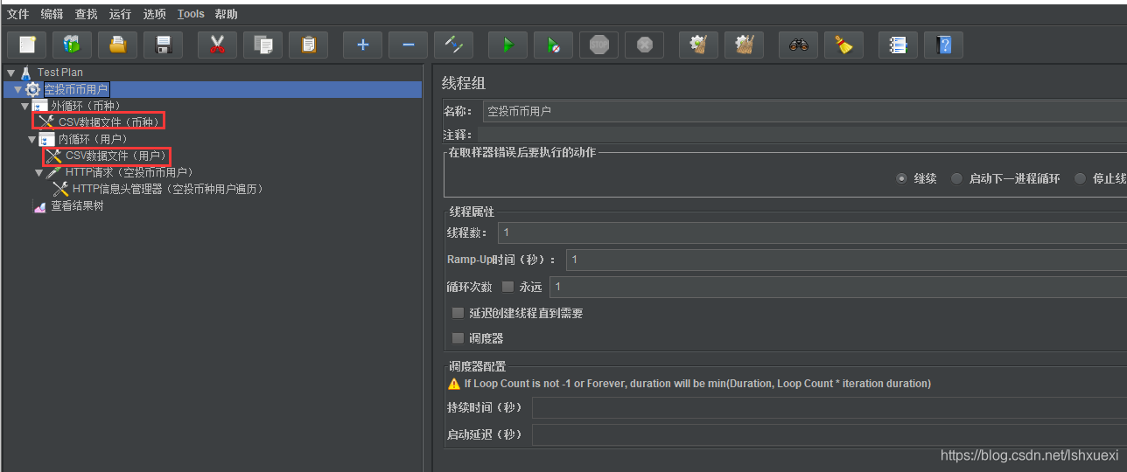Select HTTP信息头管理器 tree item

click(x=167, y=189)
